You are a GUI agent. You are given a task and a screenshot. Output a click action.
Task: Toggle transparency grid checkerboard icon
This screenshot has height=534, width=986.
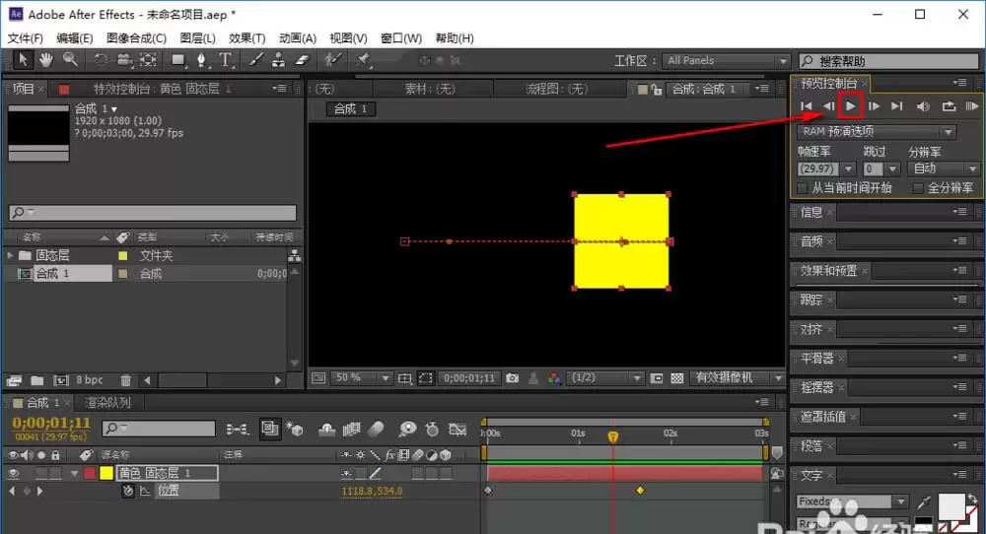[677, 378]
